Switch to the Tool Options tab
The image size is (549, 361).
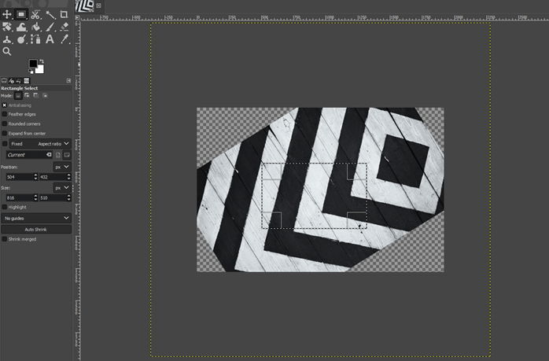point(4,80)
